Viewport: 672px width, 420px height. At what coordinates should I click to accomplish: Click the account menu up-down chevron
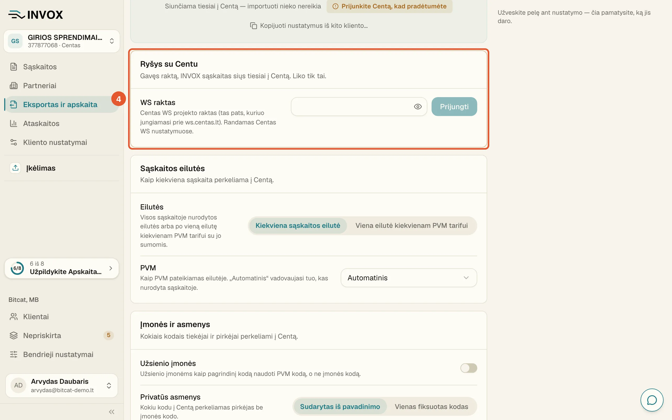[109, 386]
